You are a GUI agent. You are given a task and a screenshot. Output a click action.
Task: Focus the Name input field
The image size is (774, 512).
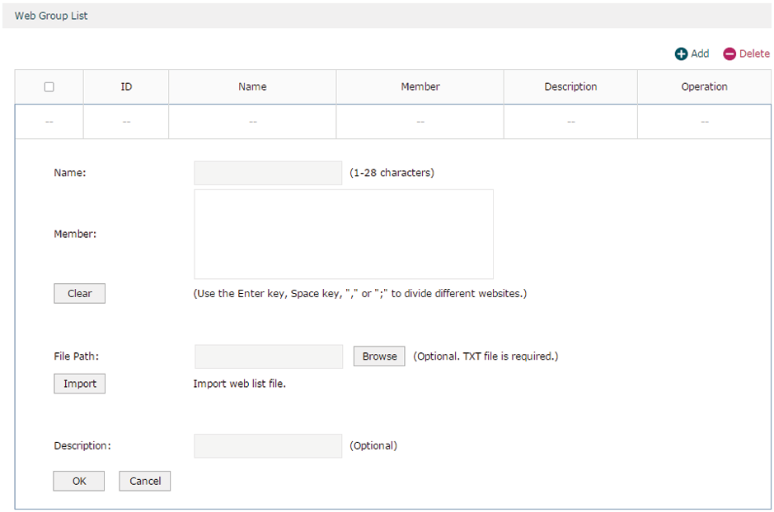click(x=268, y=173)
